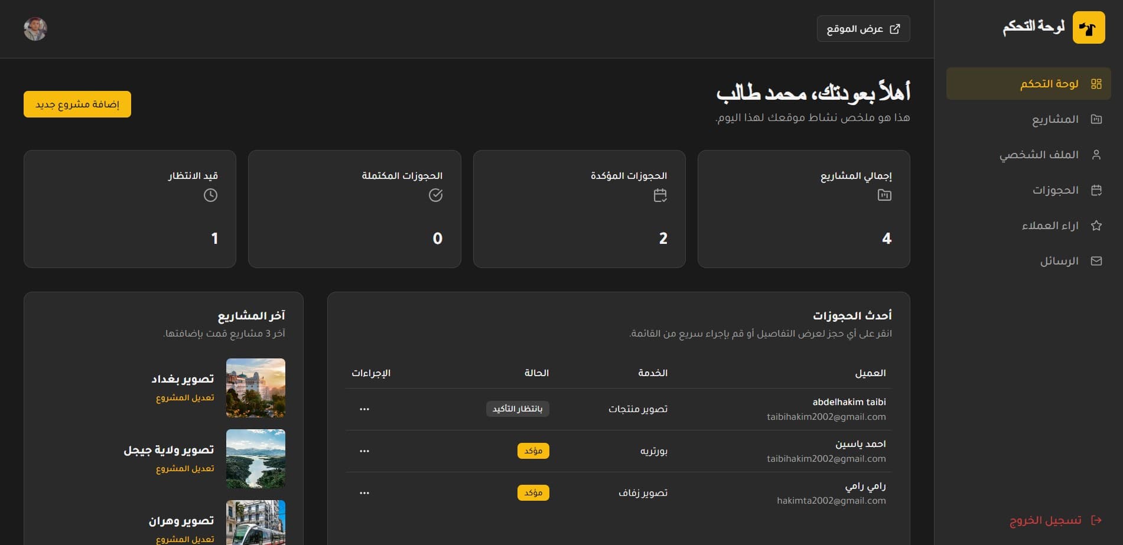This screenshot has height=545, width=1123.
Task: Open الحجوزات via its calendar icon
Action: tap(1097, 190)
